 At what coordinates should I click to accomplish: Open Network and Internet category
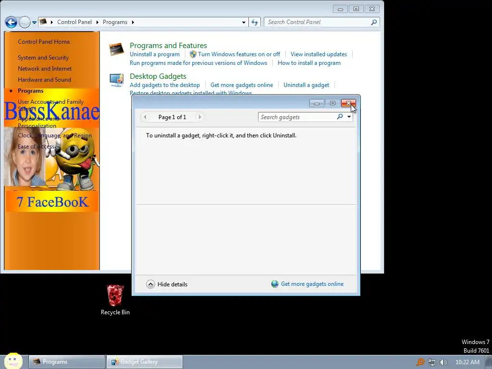tap(45, 69)
